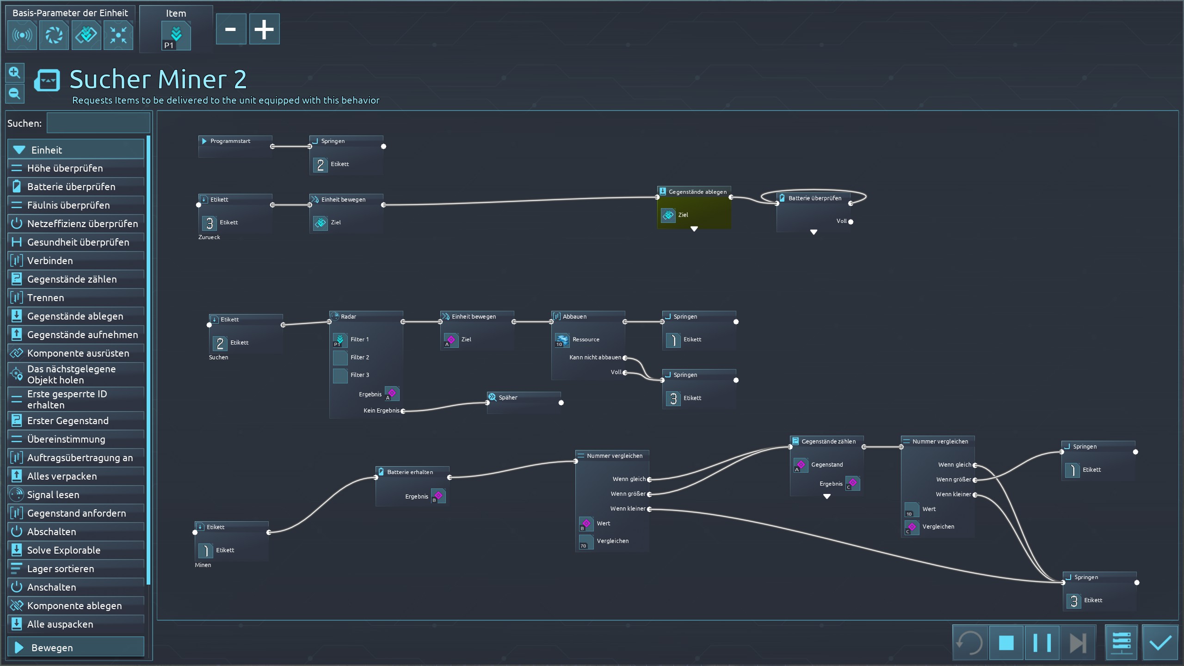Click the zoom in magnifier icon
Screen dimensions: 1184x666
(14, 73)
